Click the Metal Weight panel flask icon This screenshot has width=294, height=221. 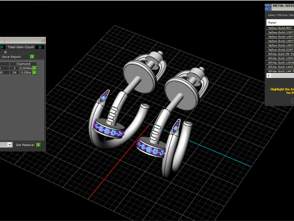(x=268, y=7)
